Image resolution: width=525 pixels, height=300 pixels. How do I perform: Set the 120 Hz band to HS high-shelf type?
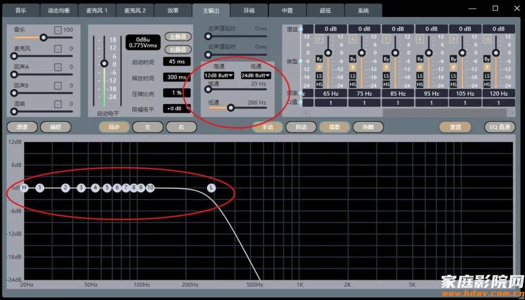pyautogui.click(x=487, y=84)
